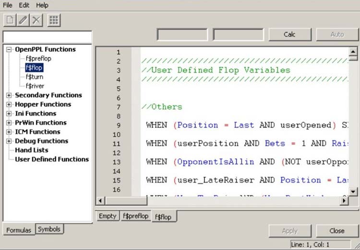Click the Rename (pencil) toolbar icon

(23, 20)
